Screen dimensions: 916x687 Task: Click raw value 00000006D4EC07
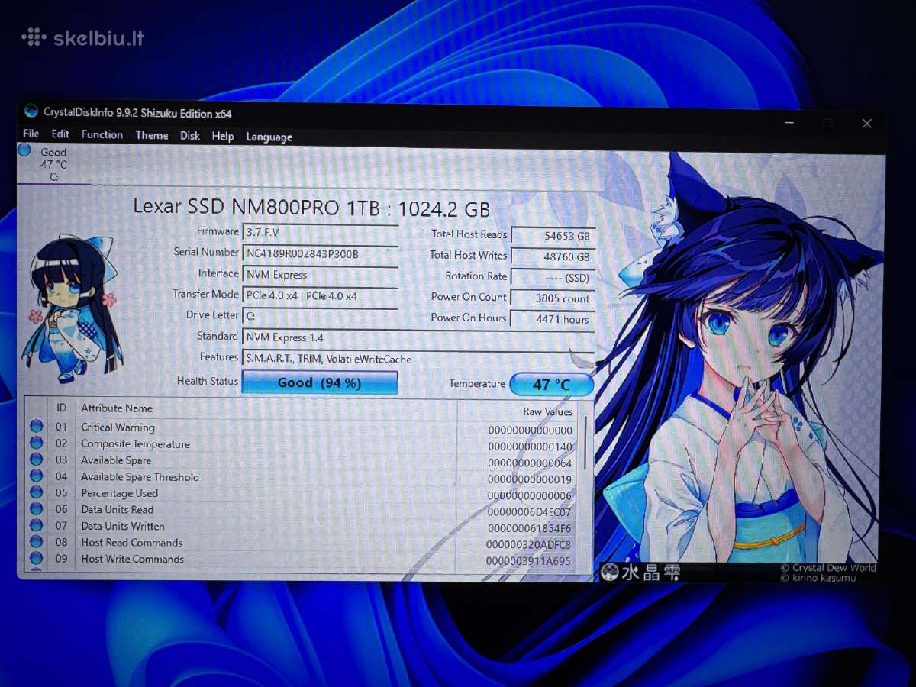tap(529, 512)
